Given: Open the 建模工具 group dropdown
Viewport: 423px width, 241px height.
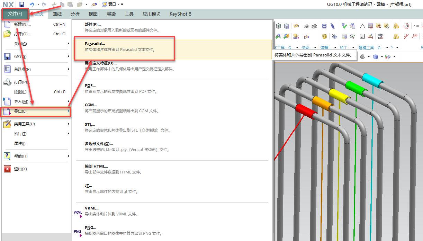Looking at the screenshot, I should point(387,47).
